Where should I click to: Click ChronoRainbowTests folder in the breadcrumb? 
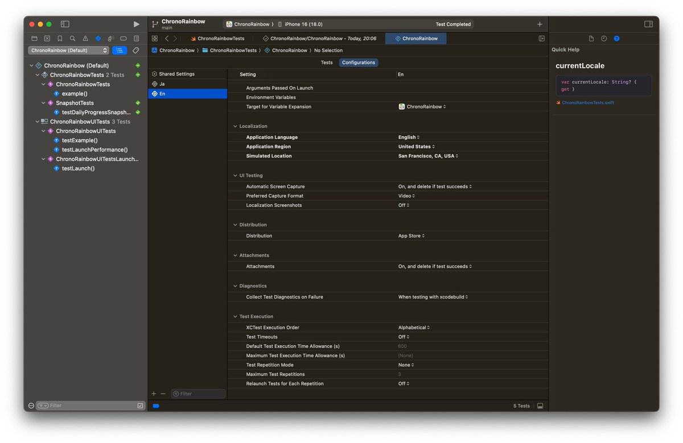[229, 51]
